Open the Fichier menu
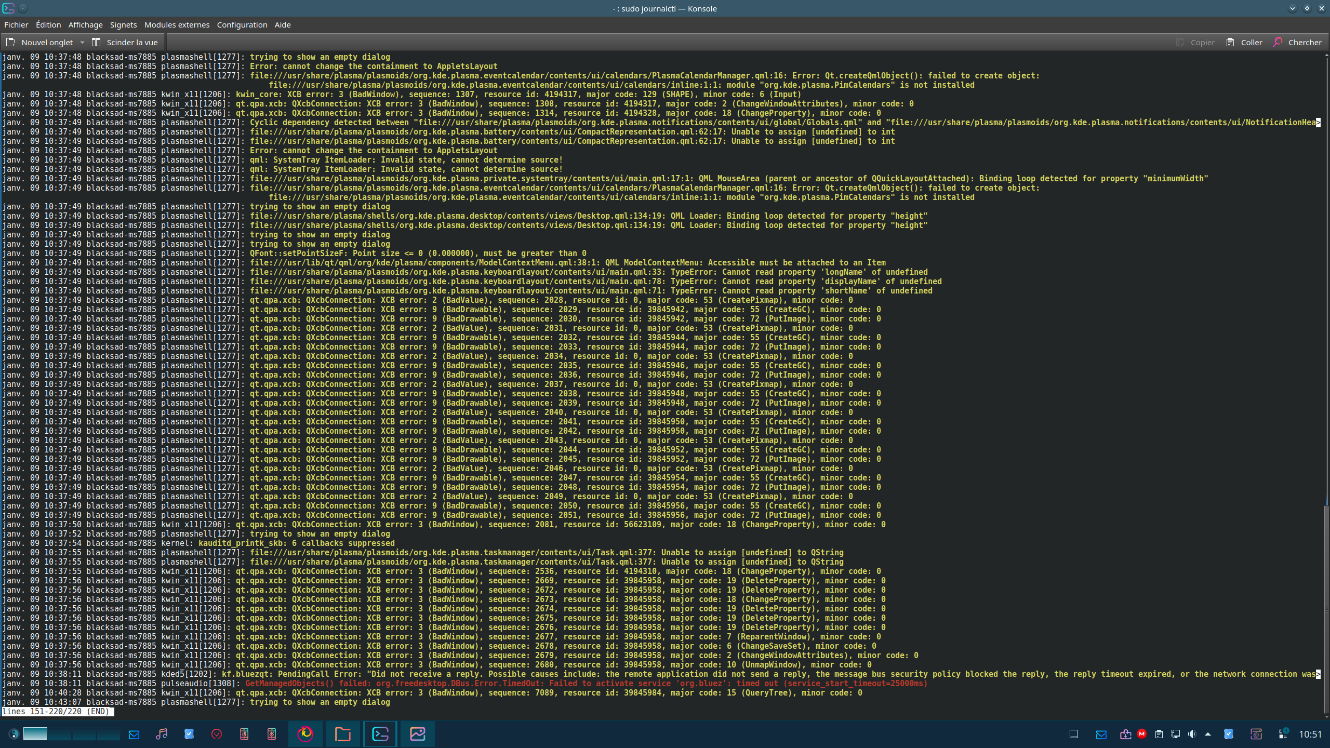 point(16,24)
